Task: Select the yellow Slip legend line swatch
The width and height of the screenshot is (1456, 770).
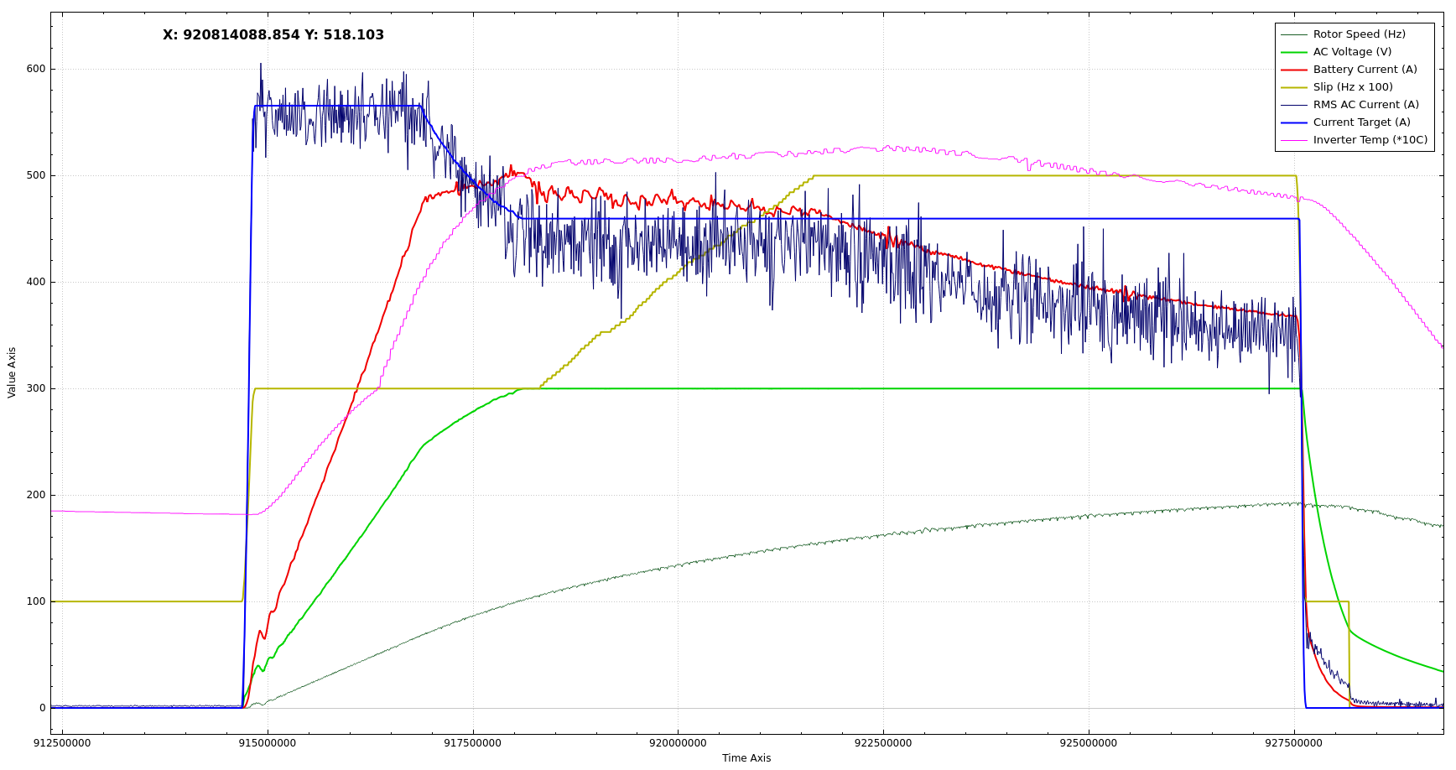Action: click(1293, 87)
